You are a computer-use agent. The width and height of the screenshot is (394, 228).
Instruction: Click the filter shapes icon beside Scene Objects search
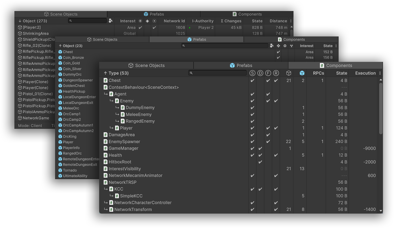[110, 21]
